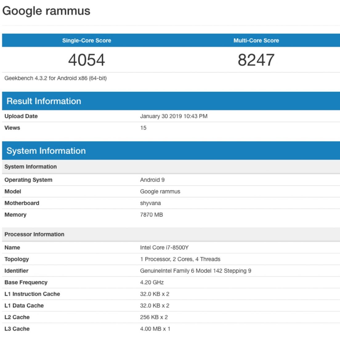340x340 pixels.
Task: Click the upload date January 30 2019
Action: (x=173, y=116)
